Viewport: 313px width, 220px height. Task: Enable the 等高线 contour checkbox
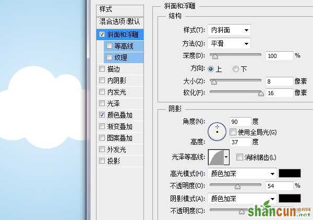click(x=109, y=46)
